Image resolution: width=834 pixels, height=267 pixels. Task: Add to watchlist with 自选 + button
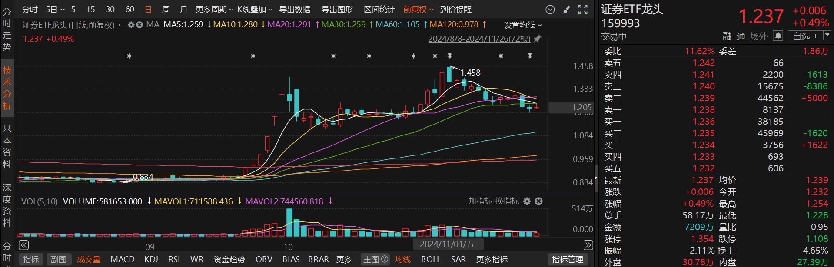805,36
